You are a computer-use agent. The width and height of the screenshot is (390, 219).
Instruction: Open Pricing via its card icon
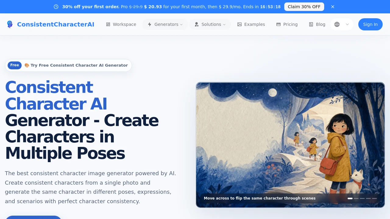click(x=278, y=24)
